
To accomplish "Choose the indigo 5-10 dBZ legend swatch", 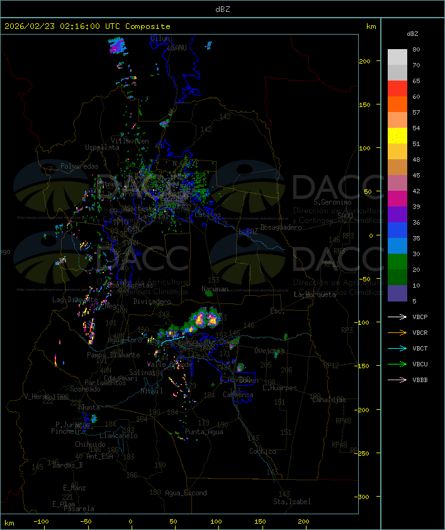I will (397, 293).
